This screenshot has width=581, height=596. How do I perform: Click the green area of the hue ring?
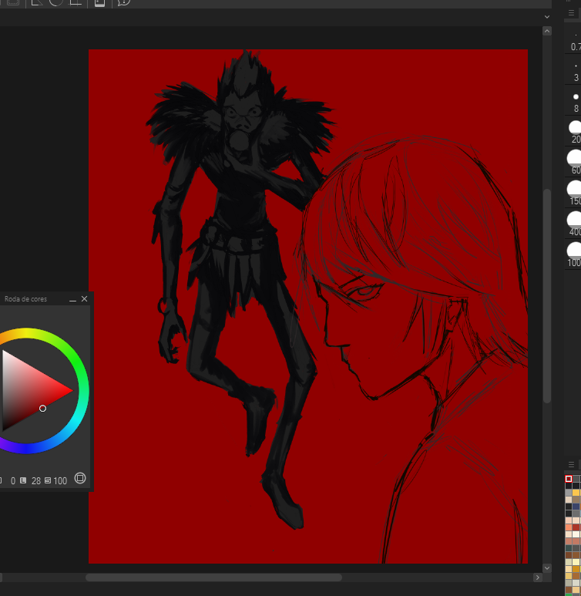point(75,359)
